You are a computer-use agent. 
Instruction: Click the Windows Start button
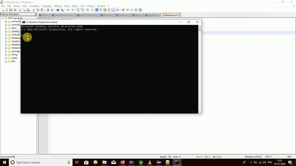coord(4,162)
